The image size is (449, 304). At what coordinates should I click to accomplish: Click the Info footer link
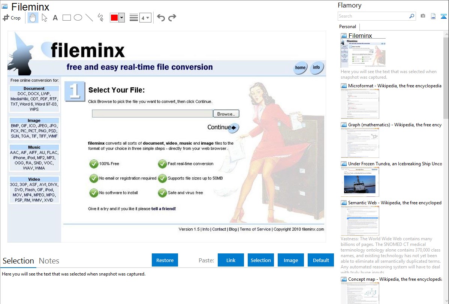(206, 229)
